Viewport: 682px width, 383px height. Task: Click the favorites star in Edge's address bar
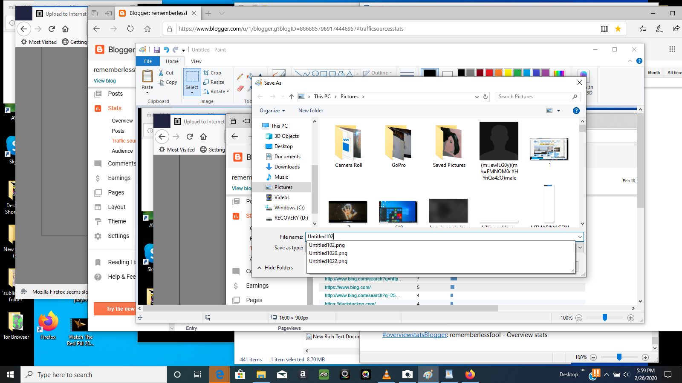[618, 29]
